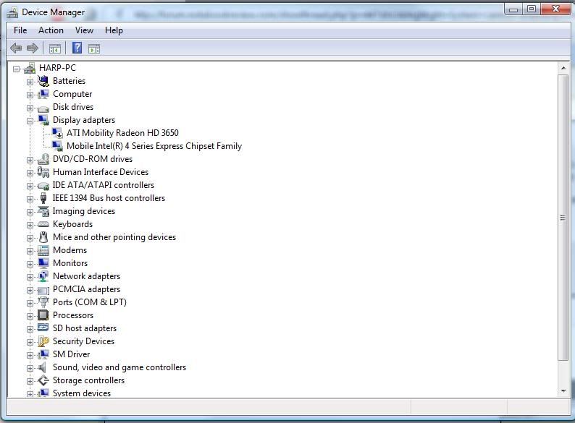Click the Device Manager title bar icon
This screenshot has width=575, height=423.
[x=12, y=12]
